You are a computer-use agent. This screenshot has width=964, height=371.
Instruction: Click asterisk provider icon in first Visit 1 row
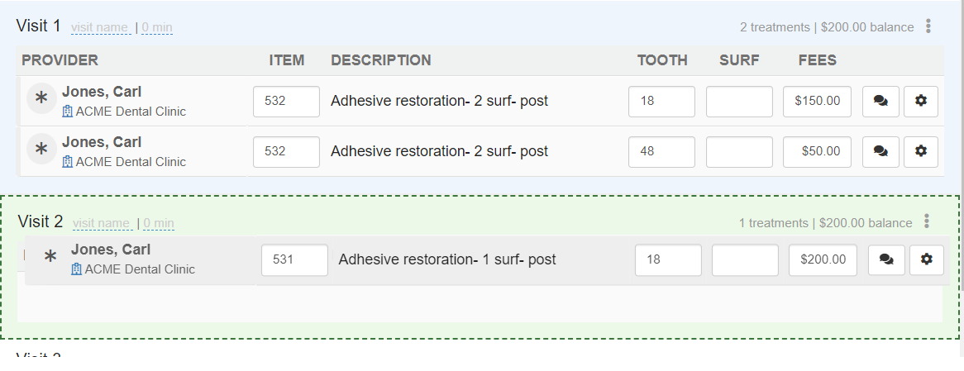pos(41,98)
